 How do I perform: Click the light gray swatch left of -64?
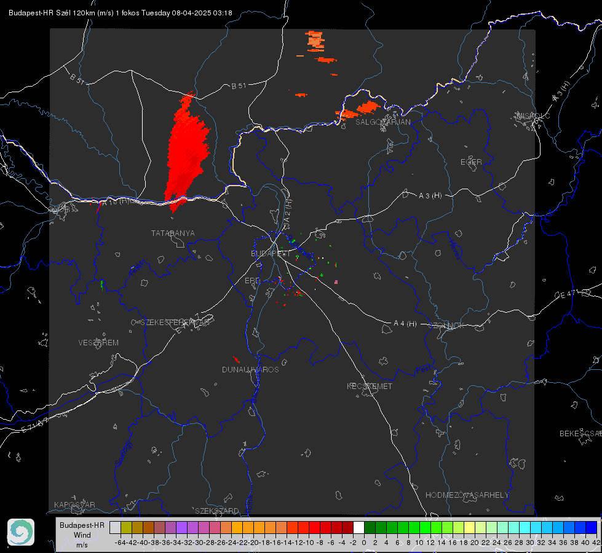pyautogui.click(x=115, y=527)
